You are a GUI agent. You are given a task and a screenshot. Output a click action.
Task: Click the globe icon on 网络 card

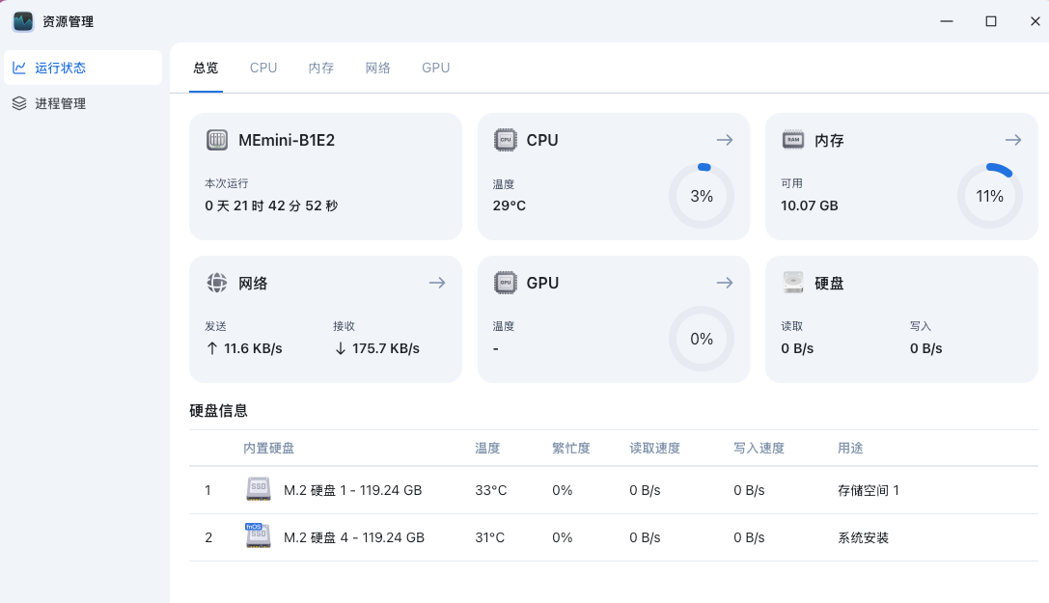point(217,283)
